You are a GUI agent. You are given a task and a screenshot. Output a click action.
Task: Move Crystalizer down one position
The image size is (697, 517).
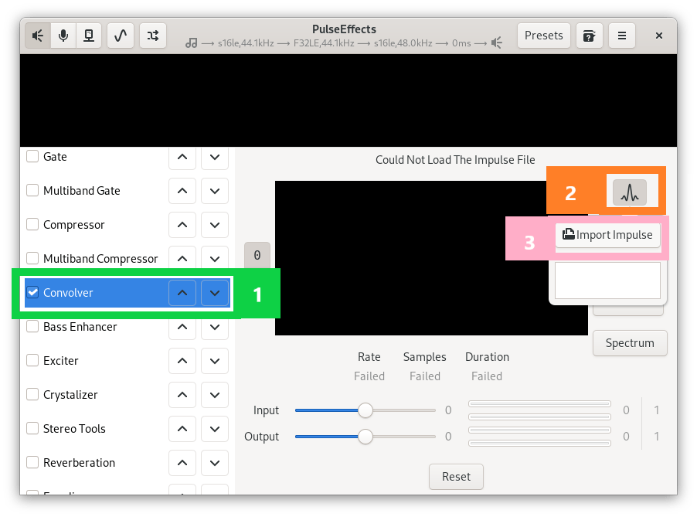215,395
